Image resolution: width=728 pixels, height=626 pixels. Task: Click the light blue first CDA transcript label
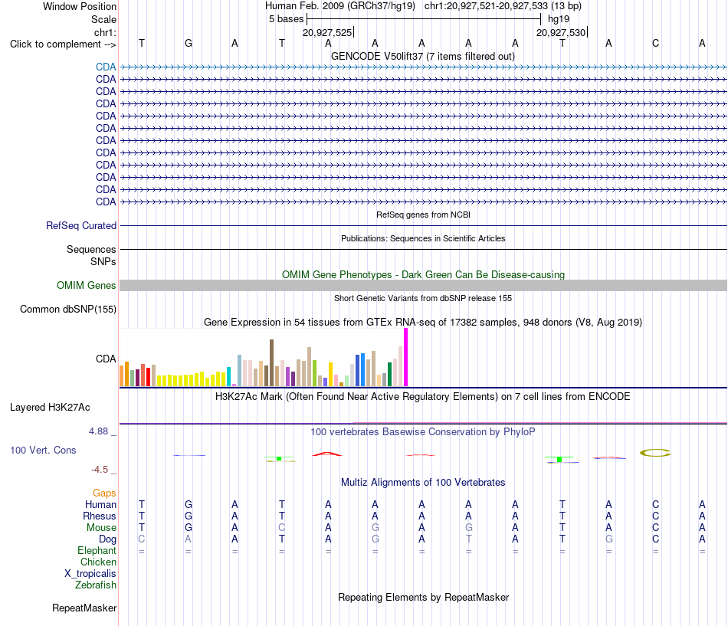pyautogui.click(x=106, y=67)
